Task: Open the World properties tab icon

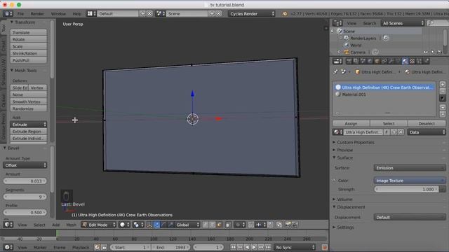Action: [370, 61]
